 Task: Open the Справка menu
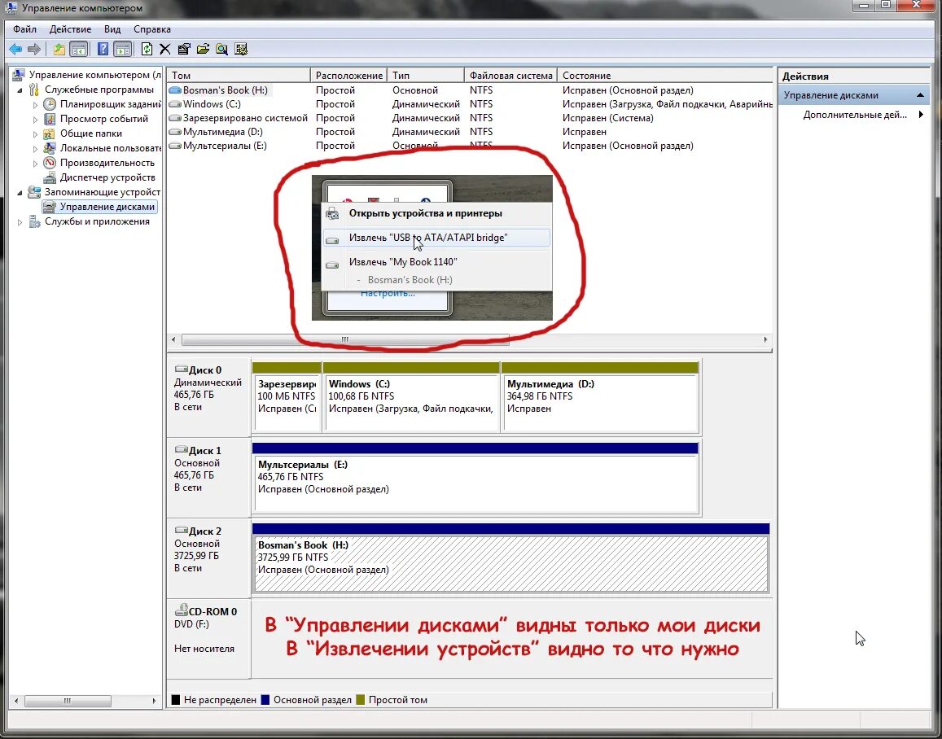[152, 28]
